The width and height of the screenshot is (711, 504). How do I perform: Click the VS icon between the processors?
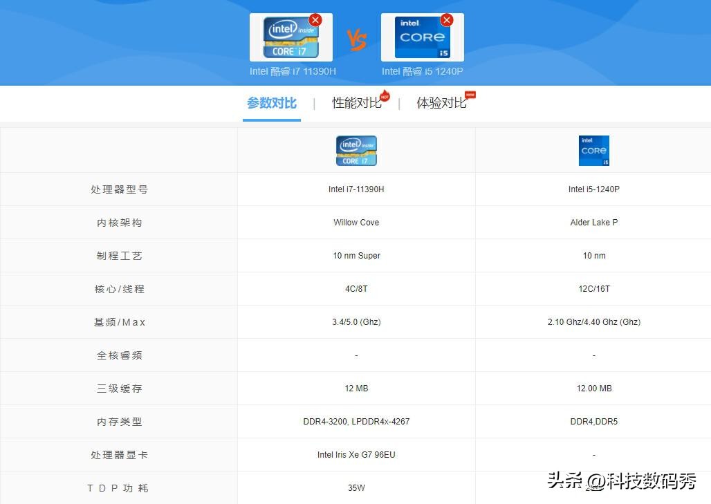(x=357, y=39)
